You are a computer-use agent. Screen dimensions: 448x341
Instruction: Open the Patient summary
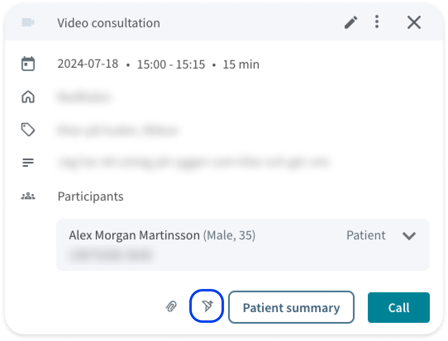tap(291, 307)
